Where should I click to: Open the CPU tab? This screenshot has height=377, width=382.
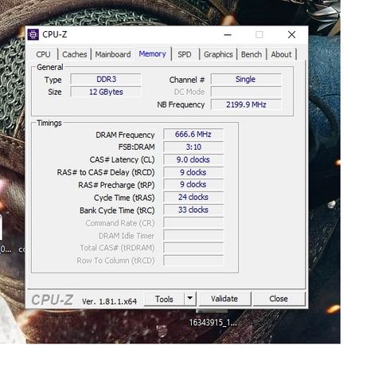pos(43,54)
